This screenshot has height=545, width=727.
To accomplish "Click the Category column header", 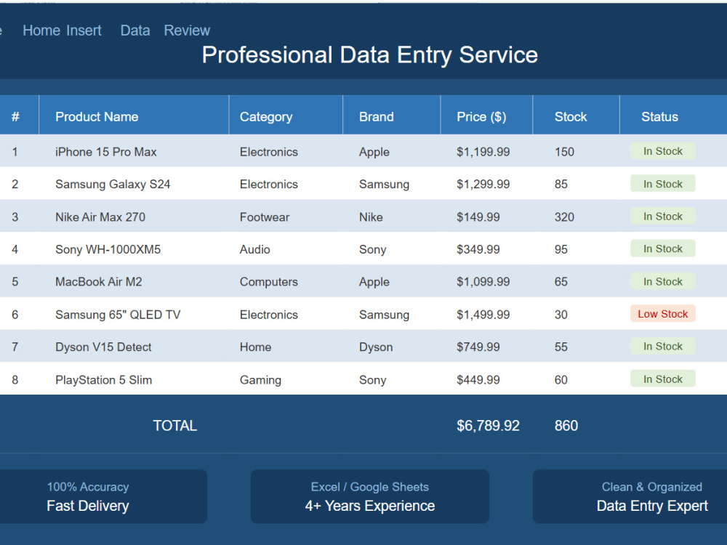I will [286, 116].
